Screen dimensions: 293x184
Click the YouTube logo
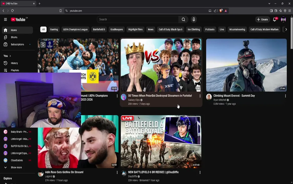(18, 19)
